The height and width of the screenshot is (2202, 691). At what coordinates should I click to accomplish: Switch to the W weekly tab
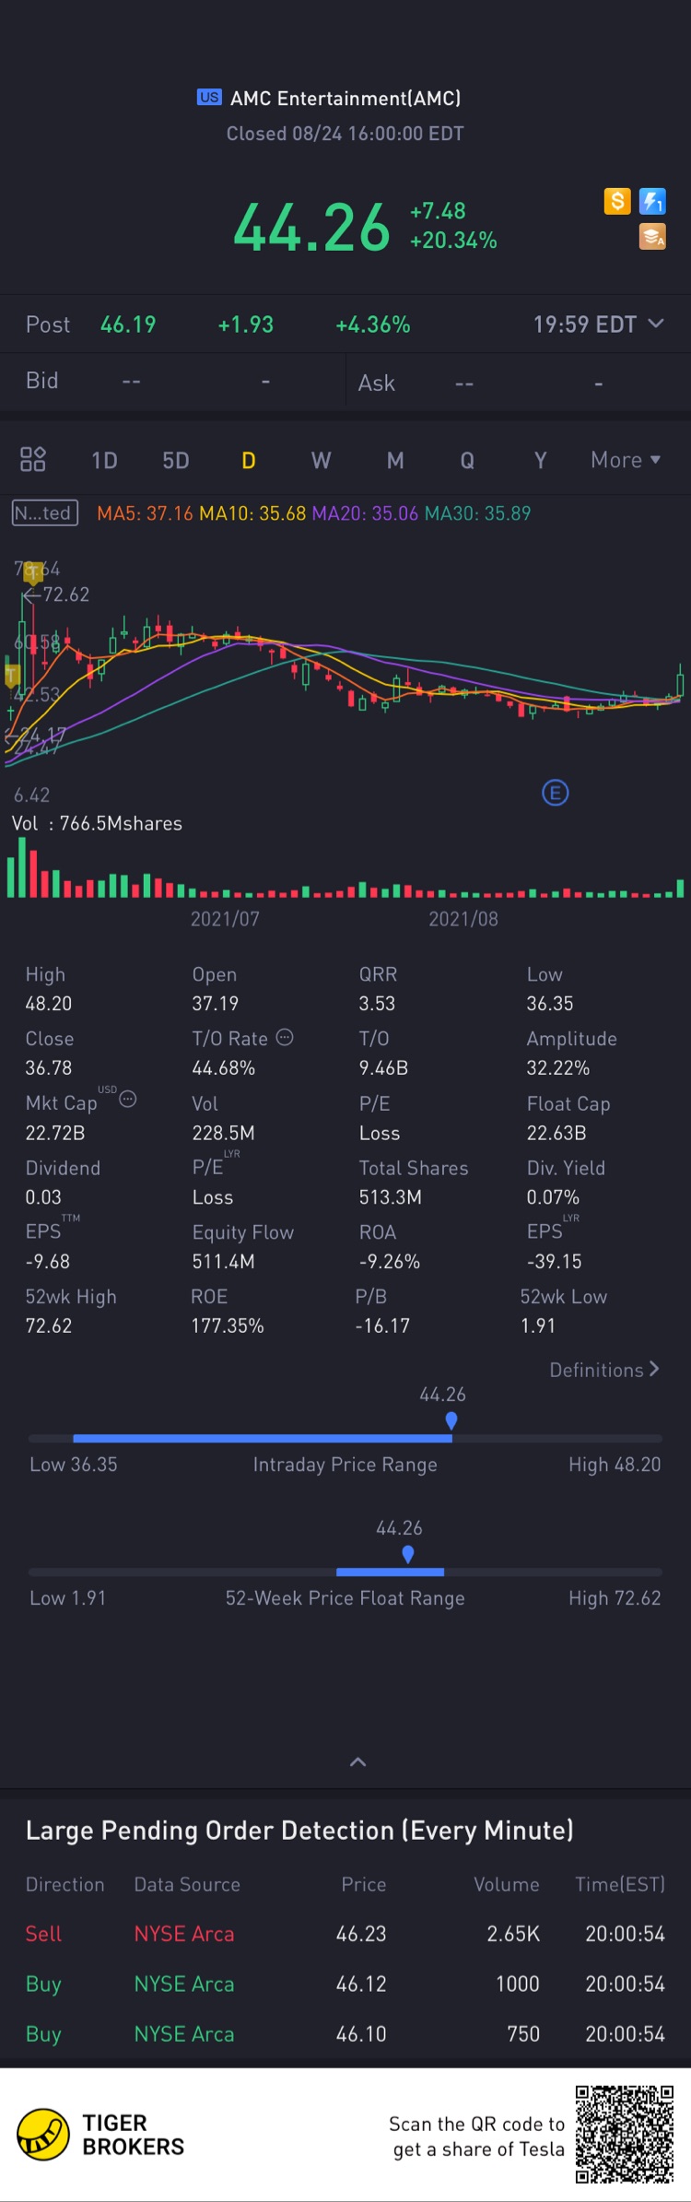321,460
